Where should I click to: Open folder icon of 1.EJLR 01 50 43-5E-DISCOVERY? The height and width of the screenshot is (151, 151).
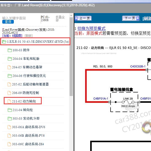(4, 42)
